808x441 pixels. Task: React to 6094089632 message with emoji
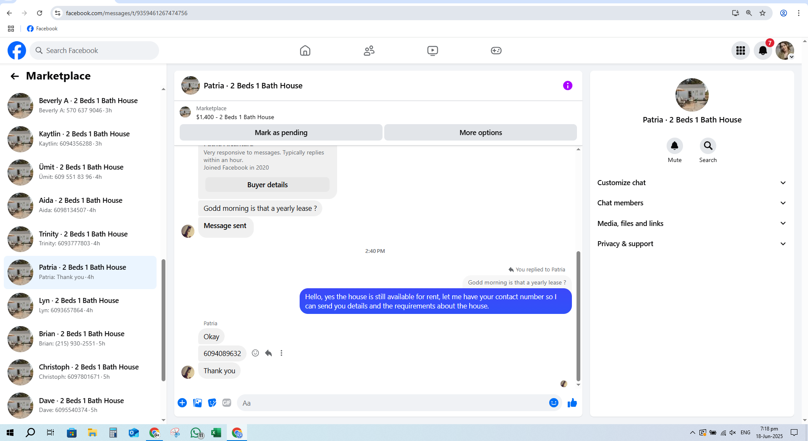click(x=255, y=353)
